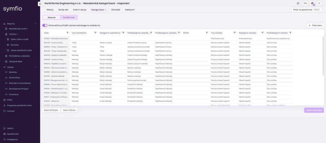The image size is (326, 143).
Task: Open the Admin section
Action: pos(10,128)
